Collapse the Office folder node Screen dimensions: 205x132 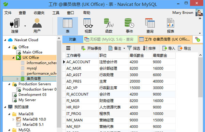click(9, 47)
